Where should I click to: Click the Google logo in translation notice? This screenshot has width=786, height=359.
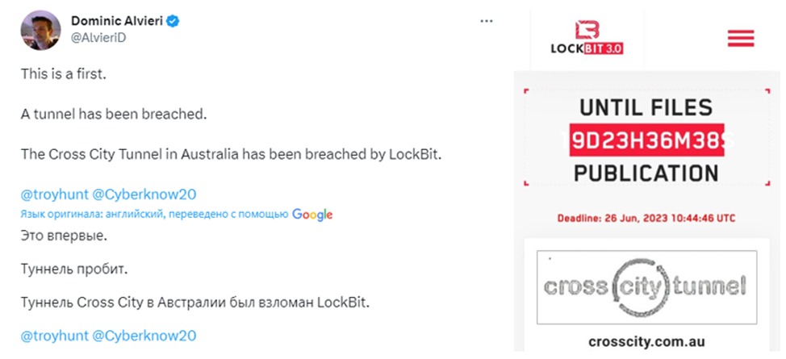(312, 215)
